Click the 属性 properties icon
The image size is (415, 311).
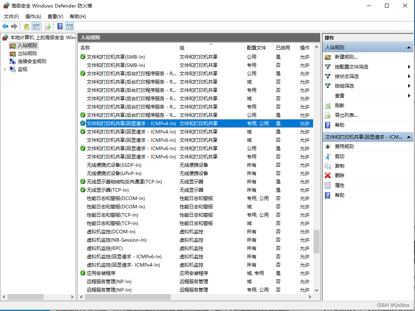point(328,185)
